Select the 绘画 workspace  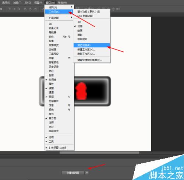coord(92,31)
